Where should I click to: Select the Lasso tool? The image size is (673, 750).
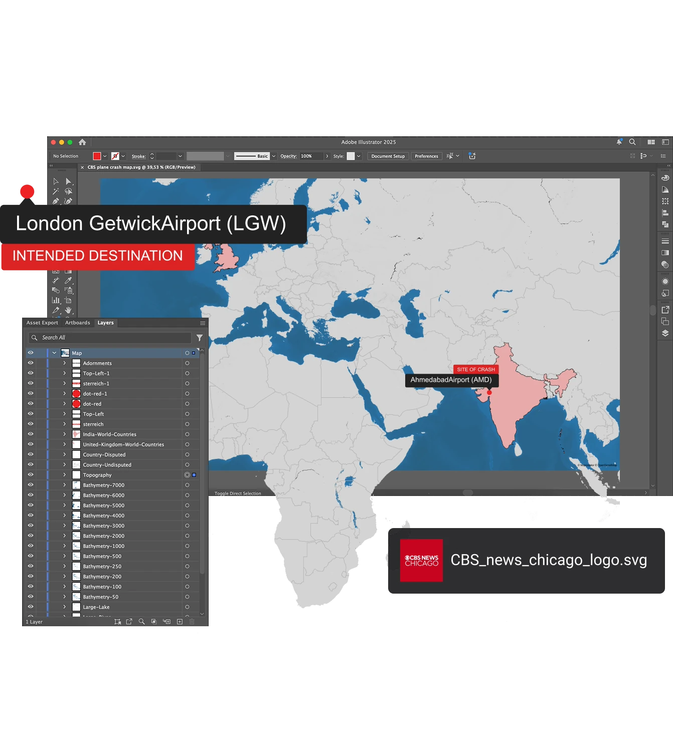tap(69, 191)
